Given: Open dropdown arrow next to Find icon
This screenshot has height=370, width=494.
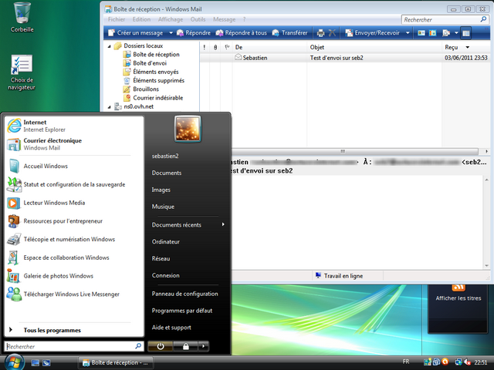Looking at the screenshot, I should (x=456, y=32).
